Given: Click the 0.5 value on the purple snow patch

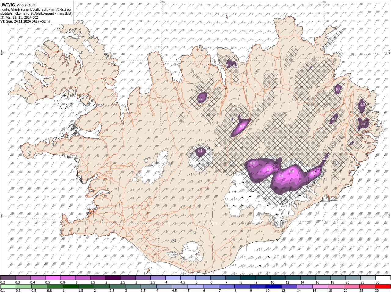Looking at the screenshot, I should tap(253, 163).
